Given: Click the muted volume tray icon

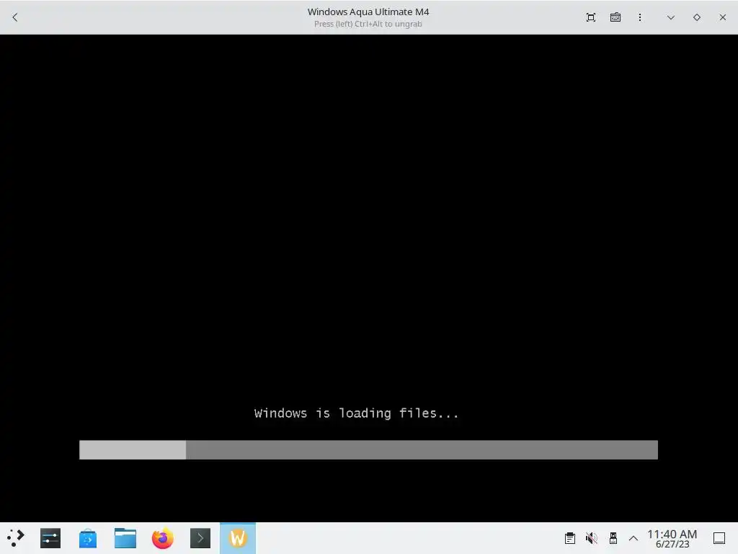Looking at the screenshot, I should tap(592, 538).
